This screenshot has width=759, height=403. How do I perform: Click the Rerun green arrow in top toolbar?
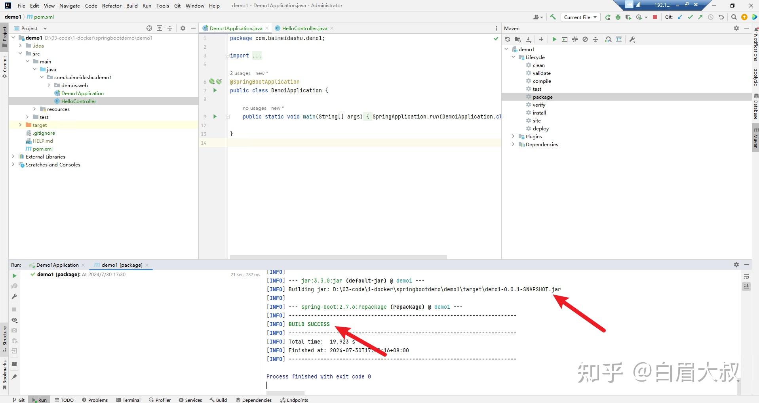pyautogui.click(x=608, y=17)
